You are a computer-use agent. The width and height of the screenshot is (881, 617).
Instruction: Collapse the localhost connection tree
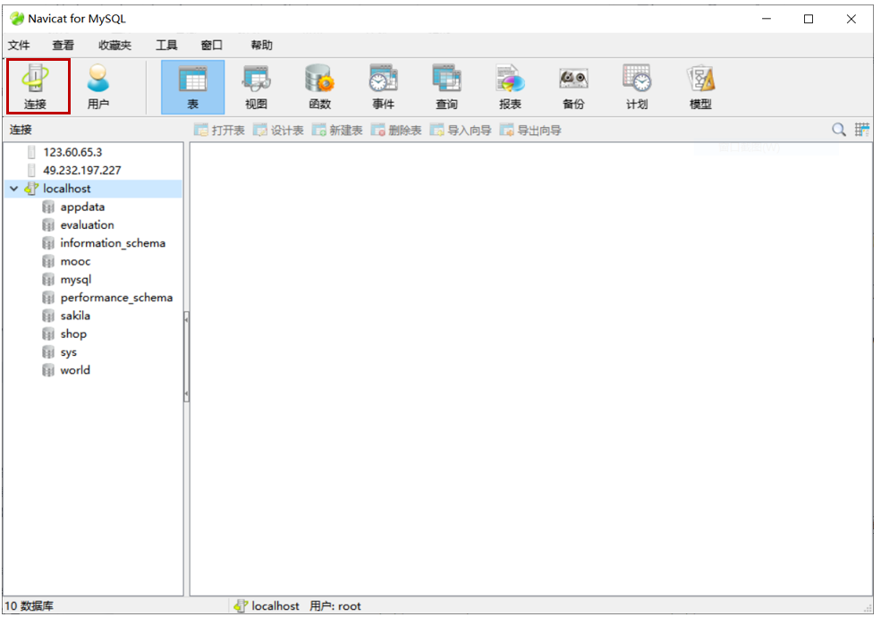coord(14,189)
